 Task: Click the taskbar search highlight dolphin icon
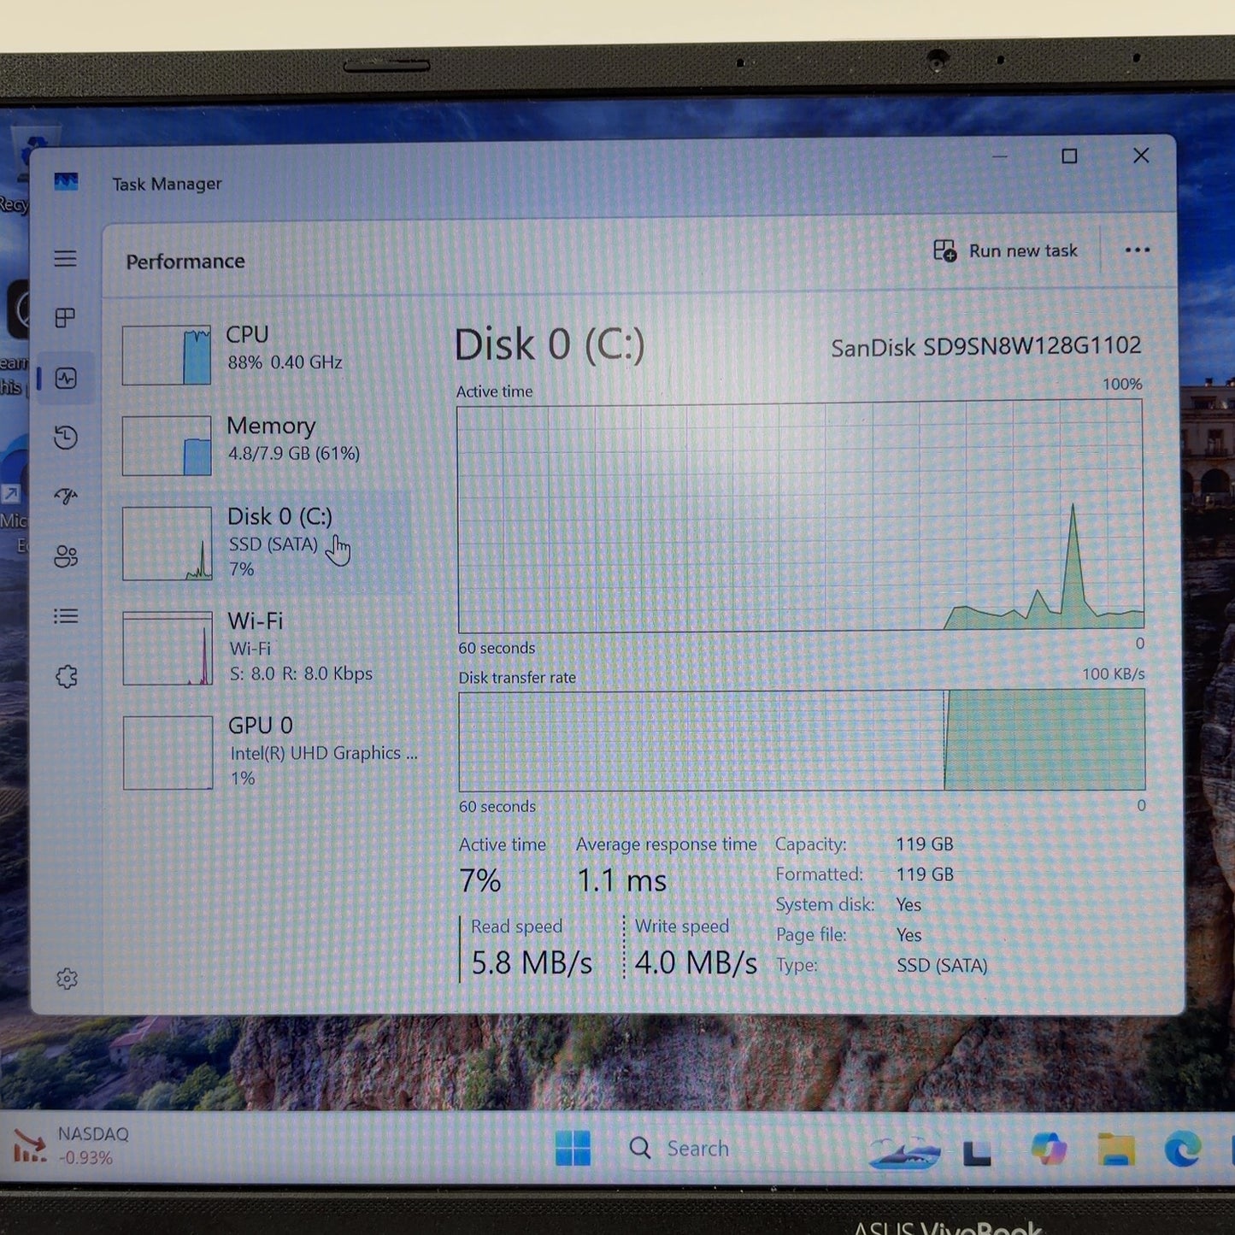tap(904, 1152)
